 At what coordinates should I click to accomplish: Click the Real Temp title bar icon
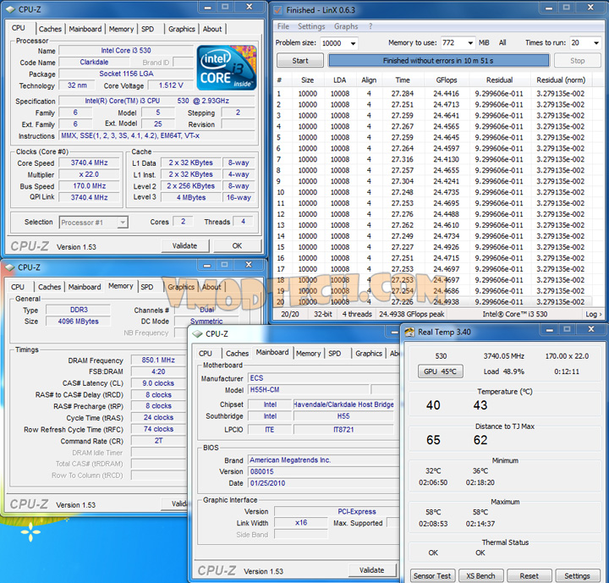[x=409, y=332]
